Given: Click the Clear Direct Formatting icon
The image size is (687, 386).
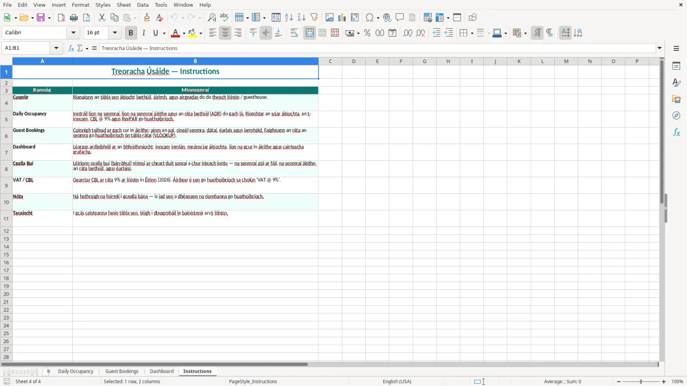Looking at the screenshot, I should click(x=159, y=18).
